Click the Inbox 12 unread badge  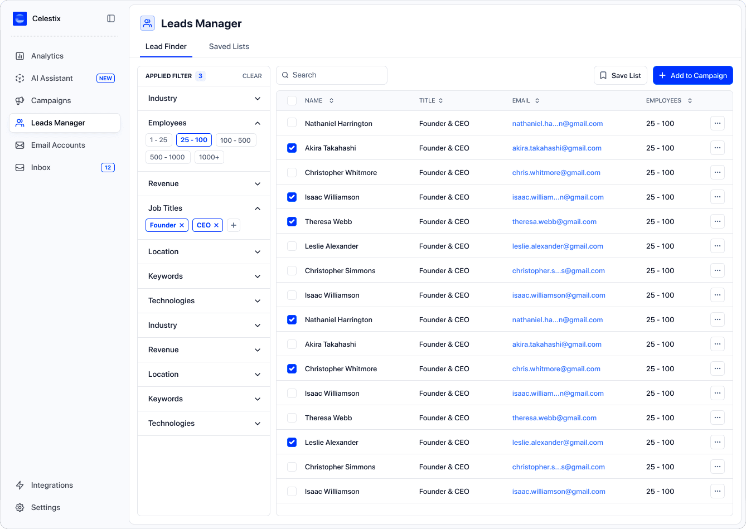click(x=108, y=167)
